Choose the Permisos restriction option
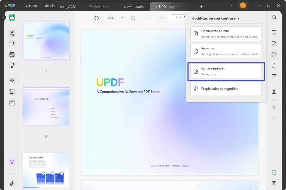The width and height of the screenshot is (286, 190). (226, 51)
